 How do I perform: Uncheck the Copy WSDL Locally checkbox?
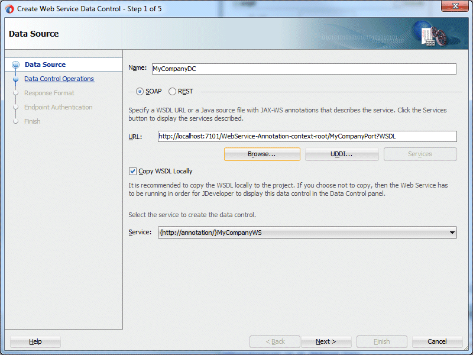(132, 172)
